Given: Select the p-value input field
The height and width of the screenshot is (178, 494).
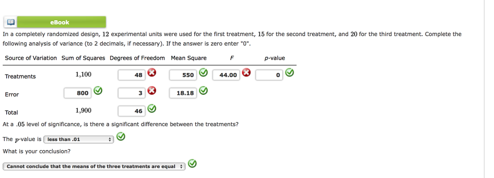Looking at the screenshot, I should click(269, 75).
